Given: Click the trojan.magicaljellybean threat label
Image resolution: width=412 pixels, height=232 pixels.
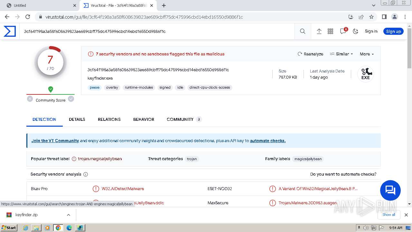Looking at the screenshot, I should point(100,159).
